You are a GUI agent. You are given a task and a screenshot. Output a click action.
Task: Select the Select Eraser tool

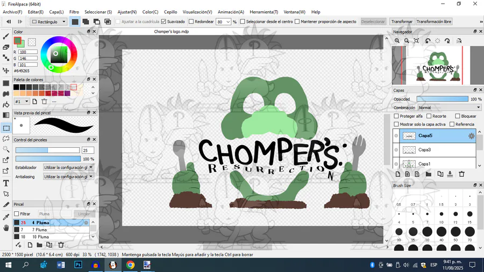(6, 170)
